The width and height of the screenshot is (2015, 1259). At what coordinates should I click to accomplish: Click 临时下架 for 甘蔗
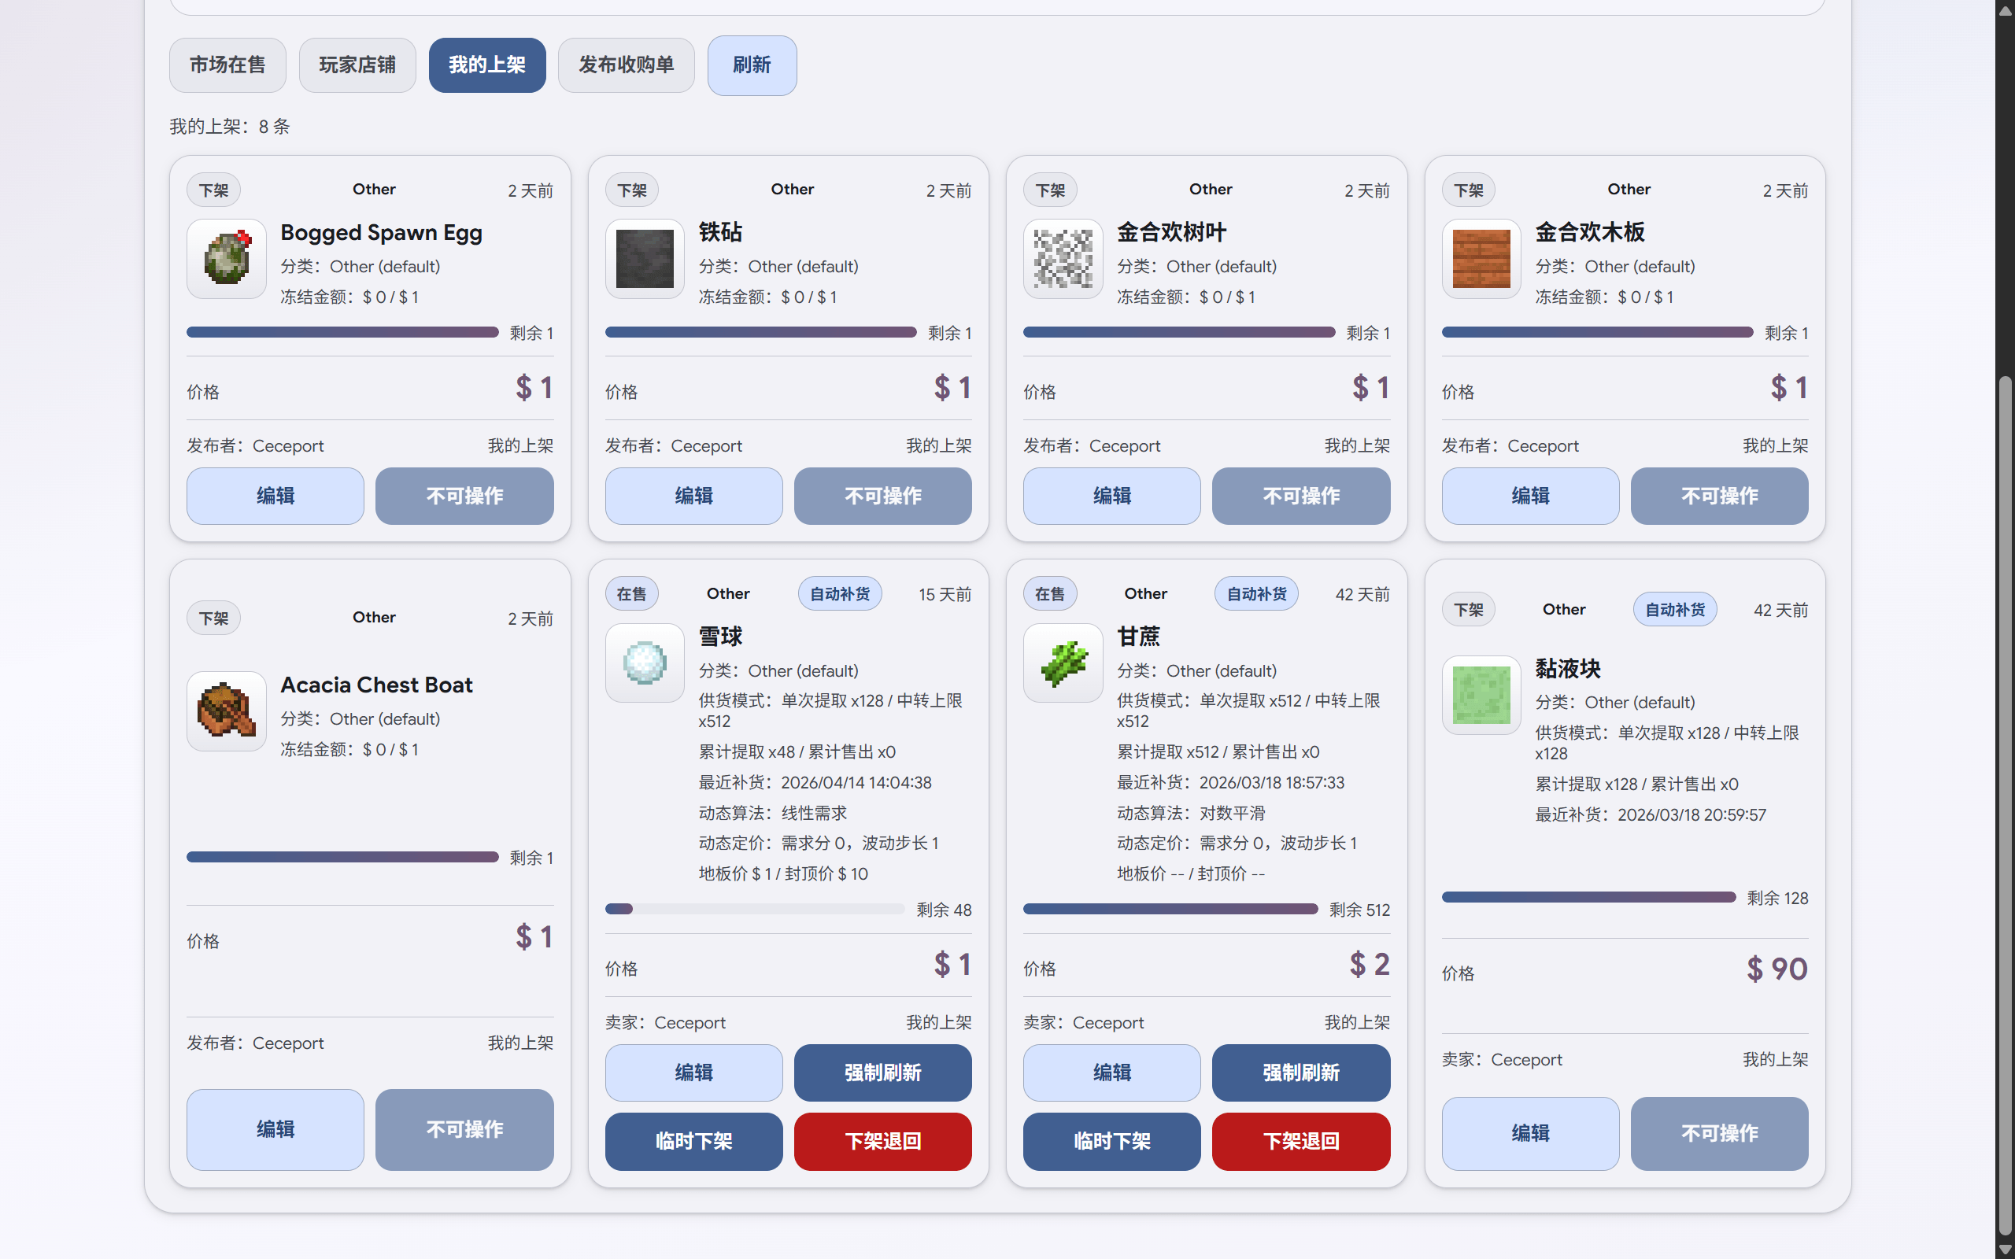pos(1111,1142)
